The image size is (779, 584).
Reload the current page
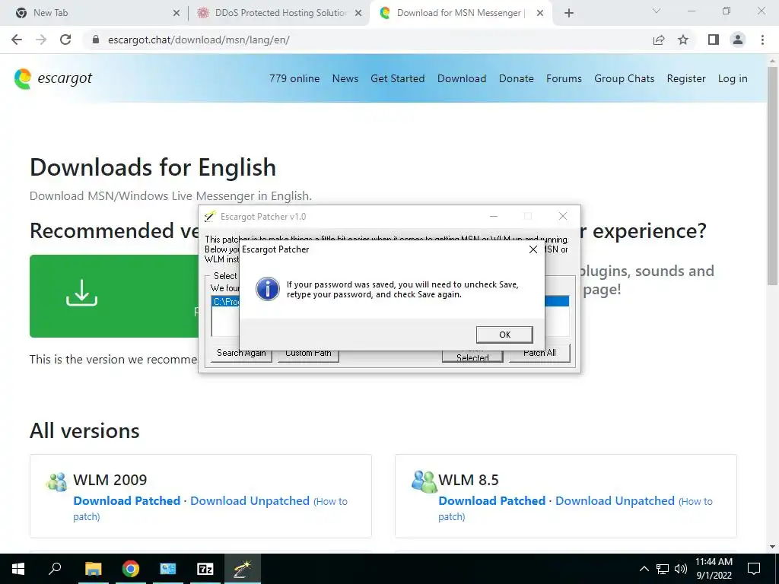tap(65, 40)
